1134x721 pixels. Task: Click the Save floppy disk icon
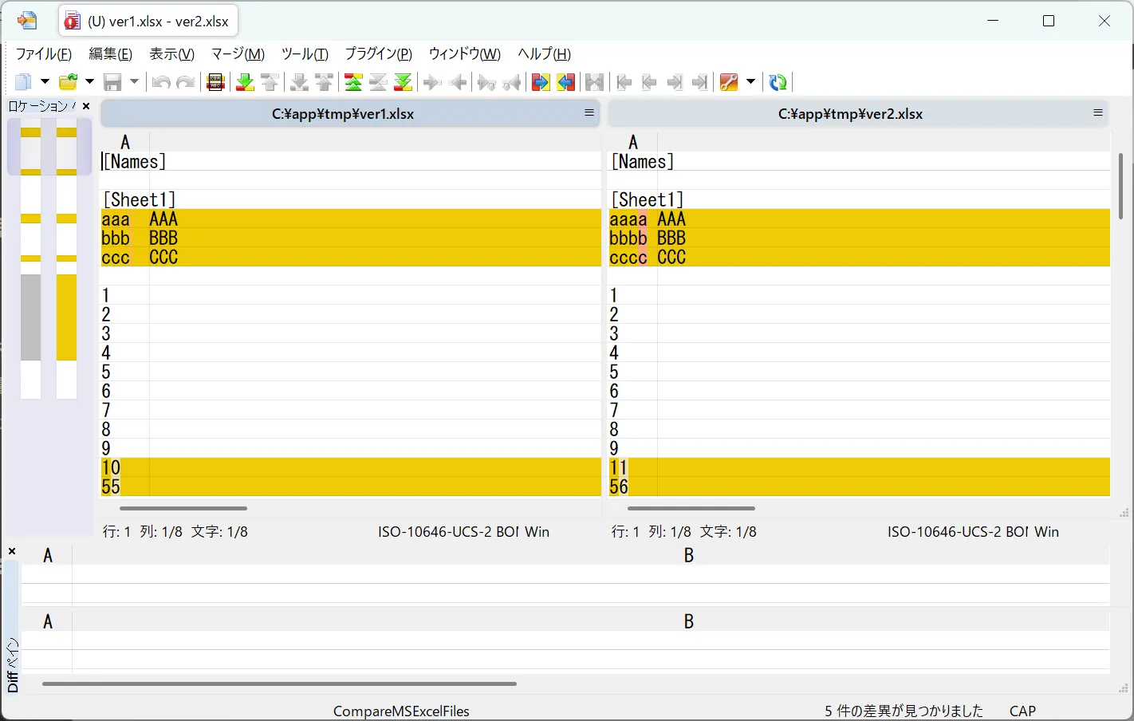[113, 82]
